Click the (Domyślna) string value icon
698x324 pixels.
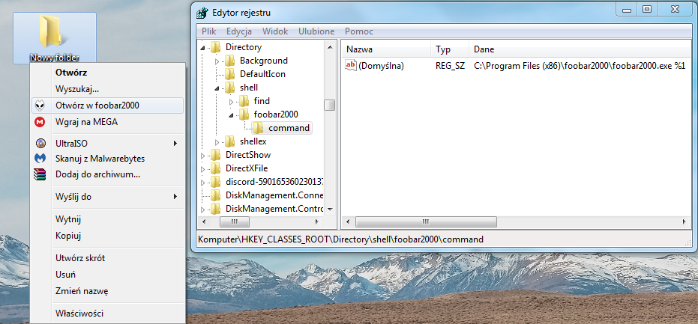(351, 66)
